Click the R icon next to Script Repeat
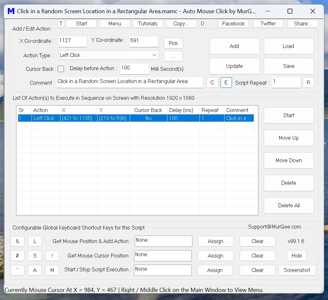This screenshot has width=328, height=300. pos(308,82)
